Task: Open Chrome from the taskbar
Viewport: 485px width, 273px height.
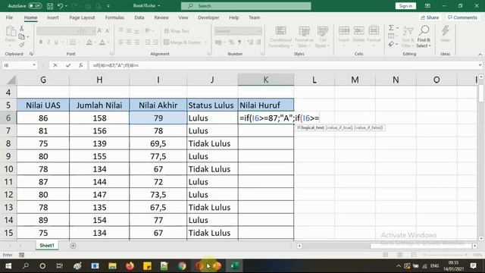Action: click(x=182, y=266)
